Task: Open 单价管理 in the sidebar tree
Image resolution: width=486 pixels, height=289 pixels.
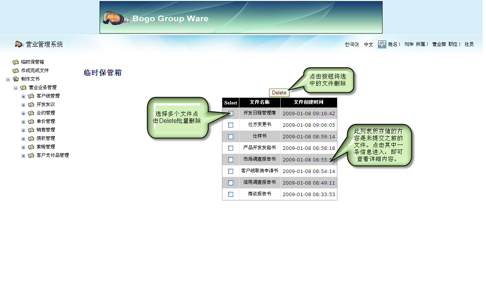Action: 46,121
